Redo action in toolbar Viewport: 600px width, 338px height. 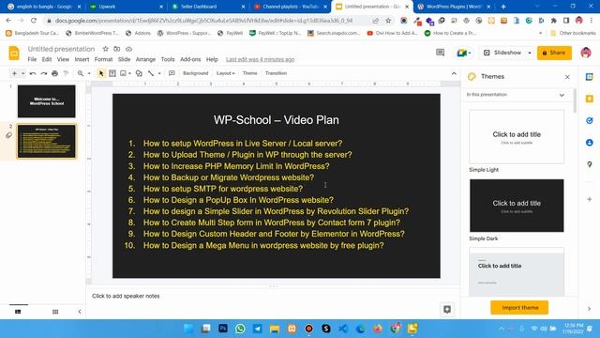tap(44, 73)
